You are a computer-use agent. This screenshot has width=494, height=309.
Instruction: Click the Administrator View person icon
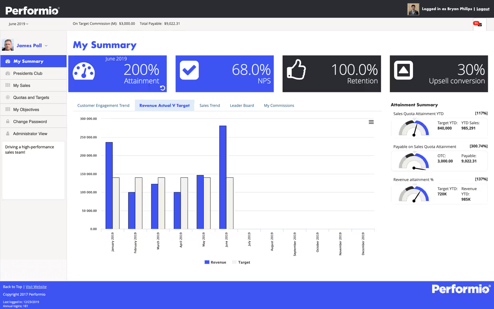8,134
